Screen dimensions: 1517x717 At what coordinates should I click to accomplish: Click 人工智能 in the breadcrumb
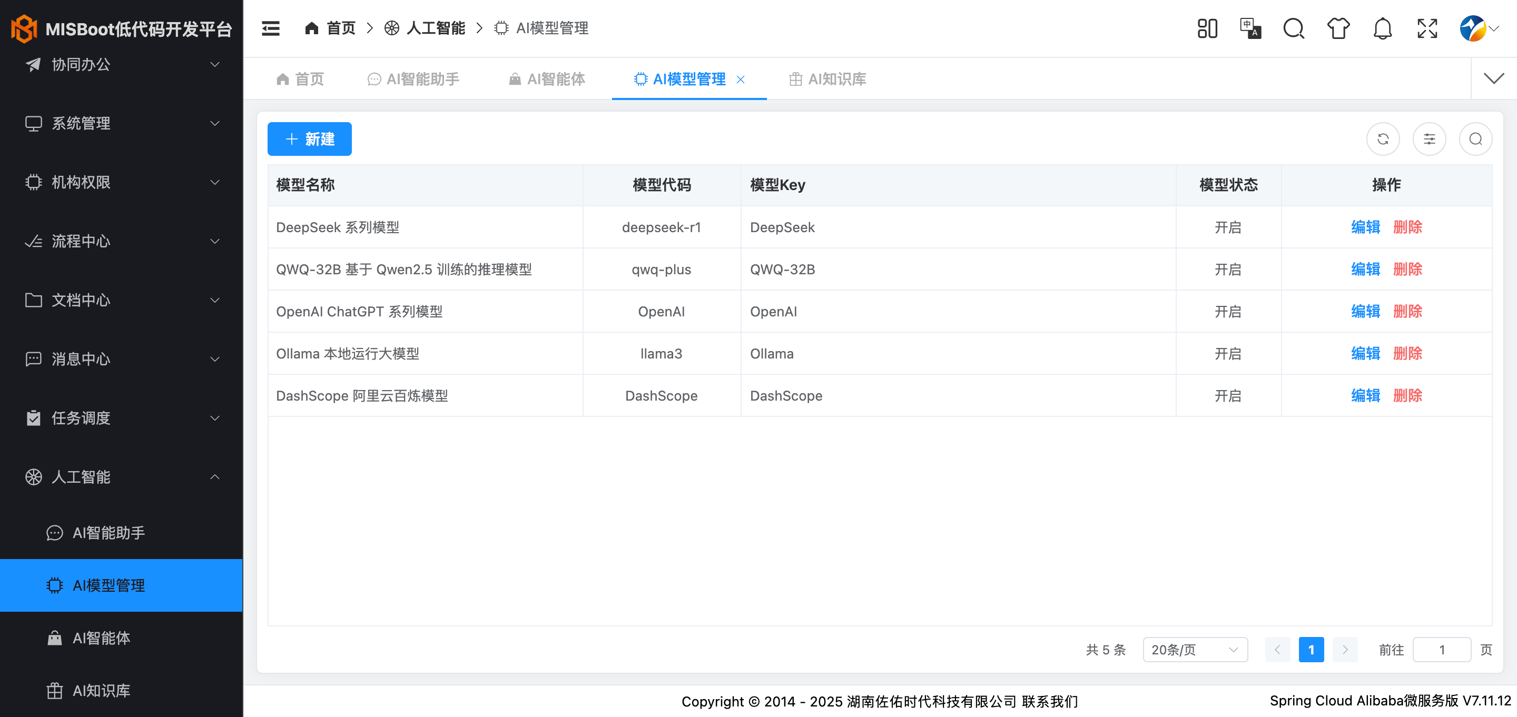tap(436, 28)
